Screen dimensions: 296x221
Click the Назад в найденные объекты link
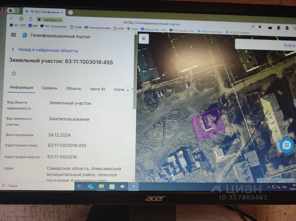48,50
